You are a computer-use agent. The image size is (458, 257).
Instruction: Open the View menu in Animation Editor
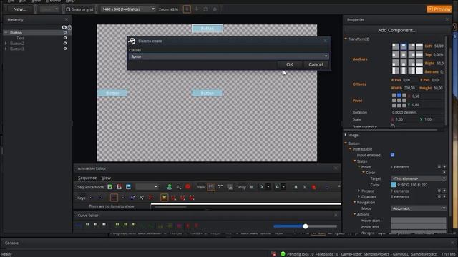[106, 178]
